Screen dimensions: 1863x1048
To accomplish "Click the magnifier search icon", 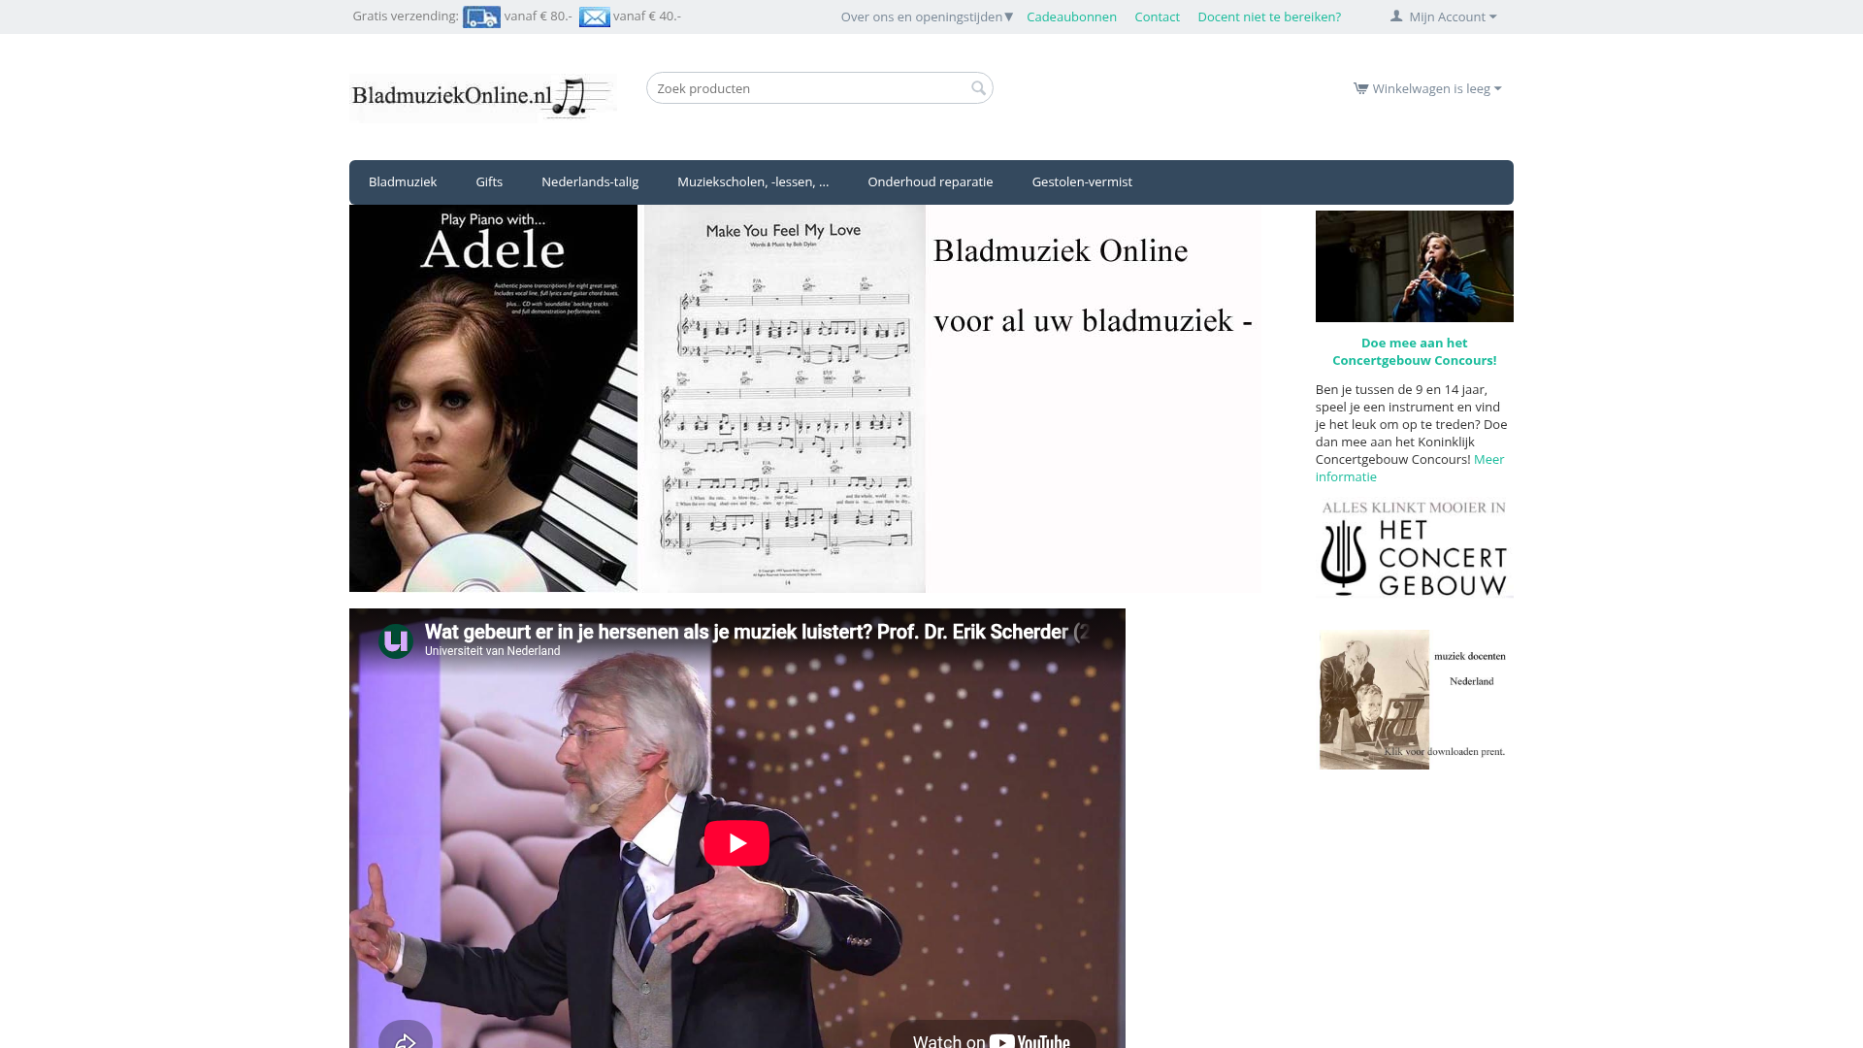I will 978,88.
